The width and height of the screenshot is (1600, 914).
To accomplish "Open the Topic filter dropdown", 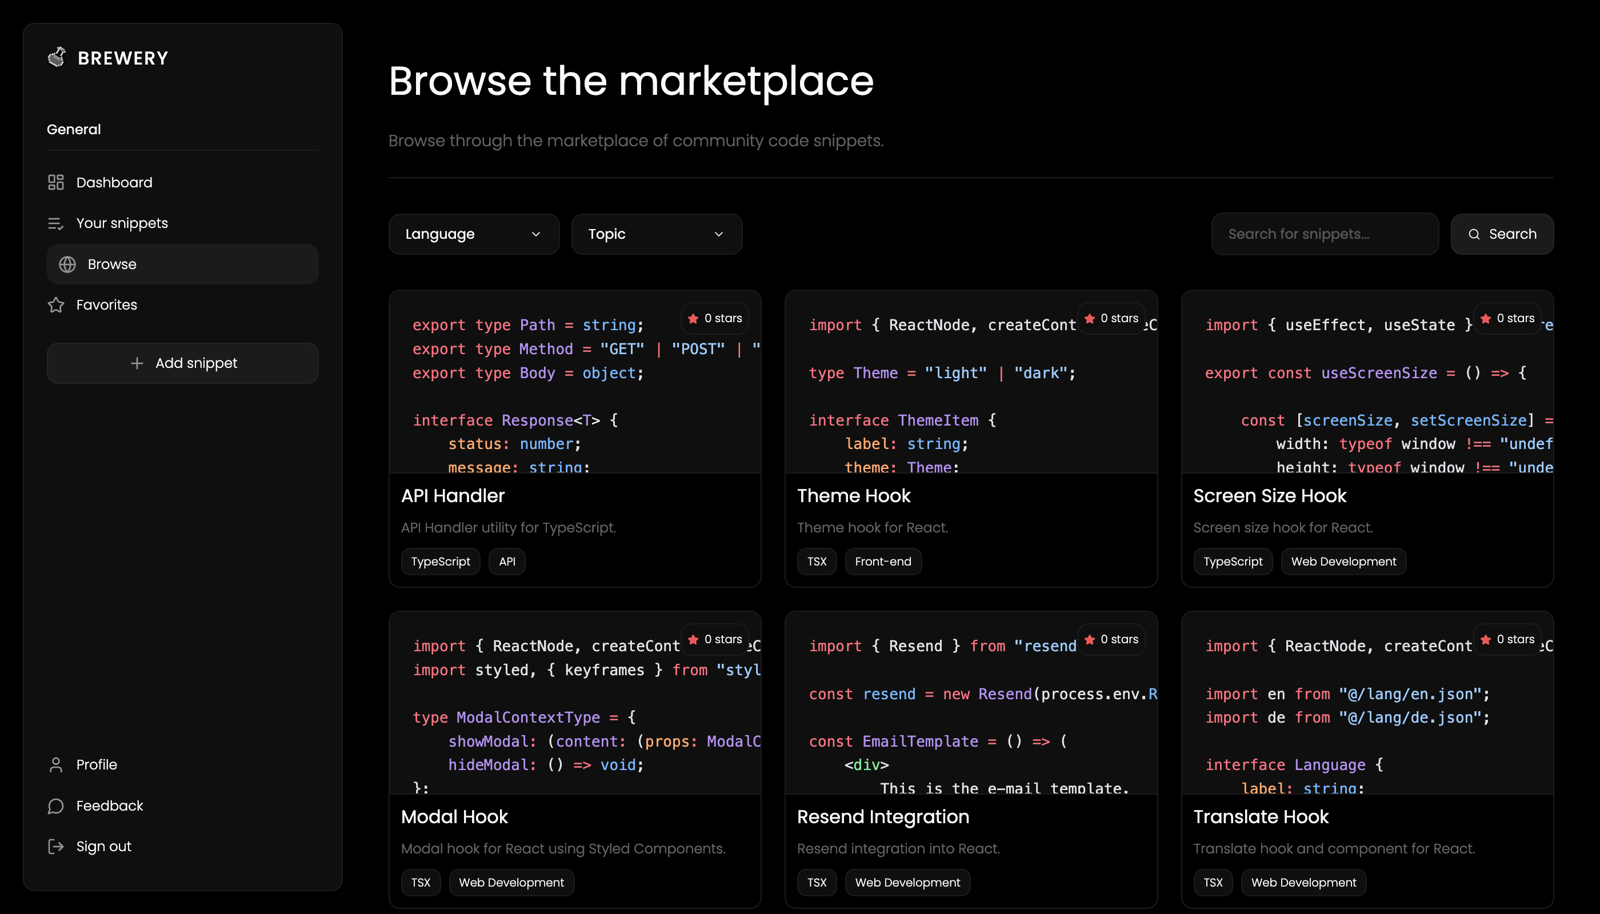I will [x=657, y=234].
